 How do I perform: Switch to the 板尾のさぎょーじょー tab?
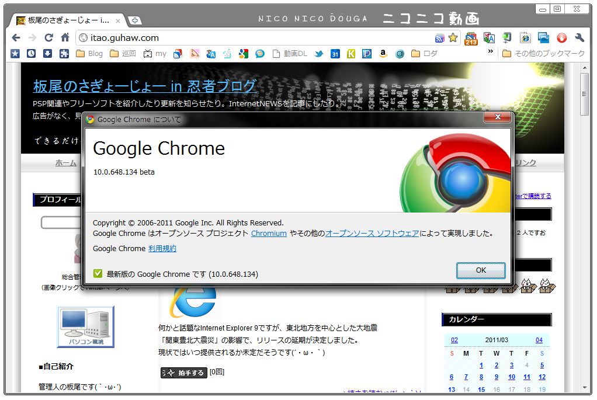tap(68, 20)
